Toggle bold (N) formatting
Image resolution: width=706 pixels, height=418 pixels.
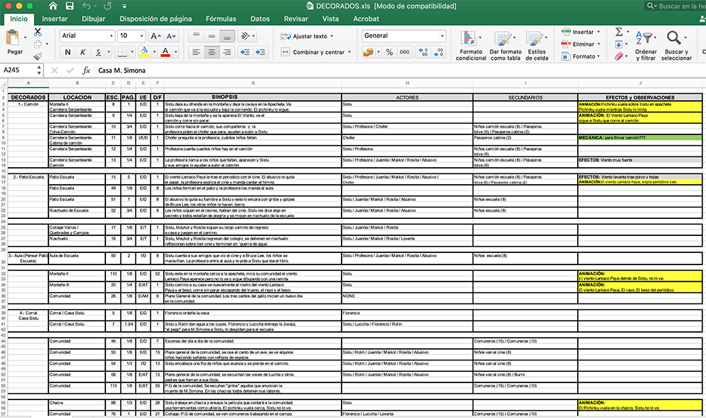(68, 52)
